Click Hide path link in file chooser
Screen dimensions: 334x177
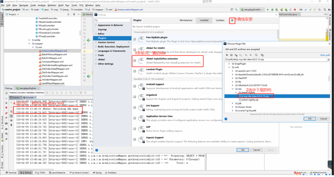click(325, 55)
